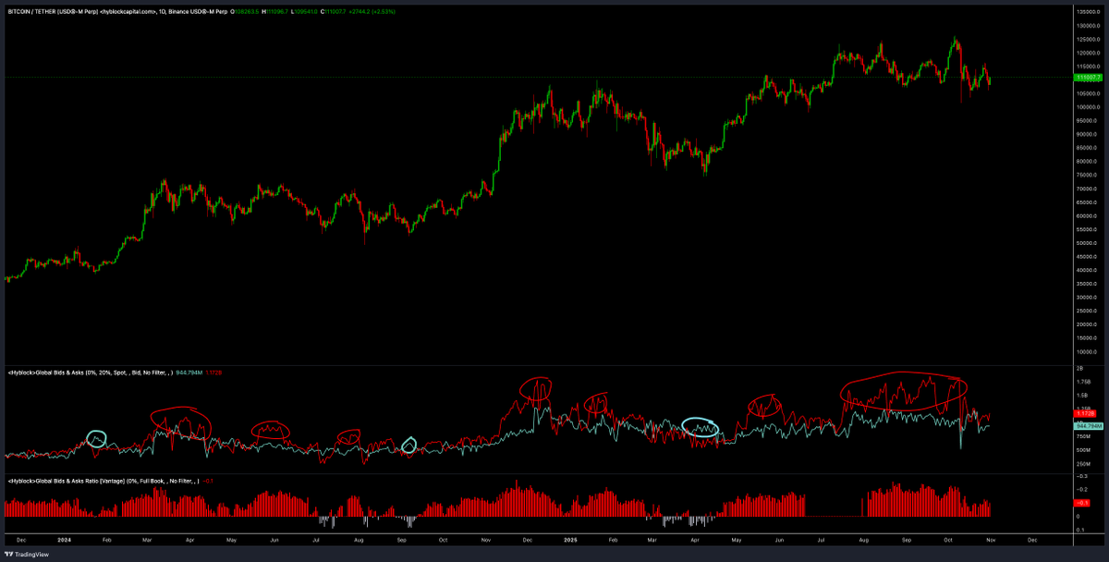Click the green current price label 111007.7
Viewport: 1109px width, 562px height.
(x=1087, y=79)
